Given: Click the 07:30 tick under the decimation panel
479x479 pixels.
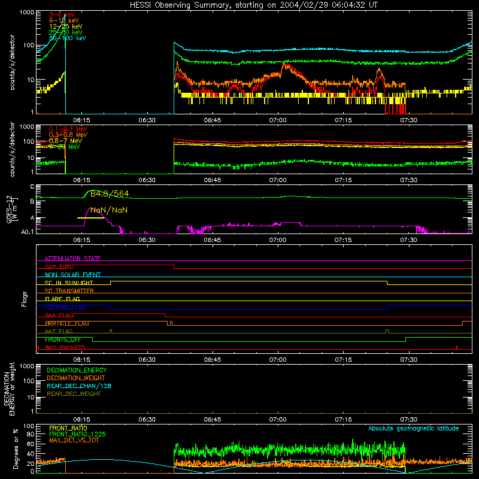Looking at the screenshot, I should click(409, 420).
